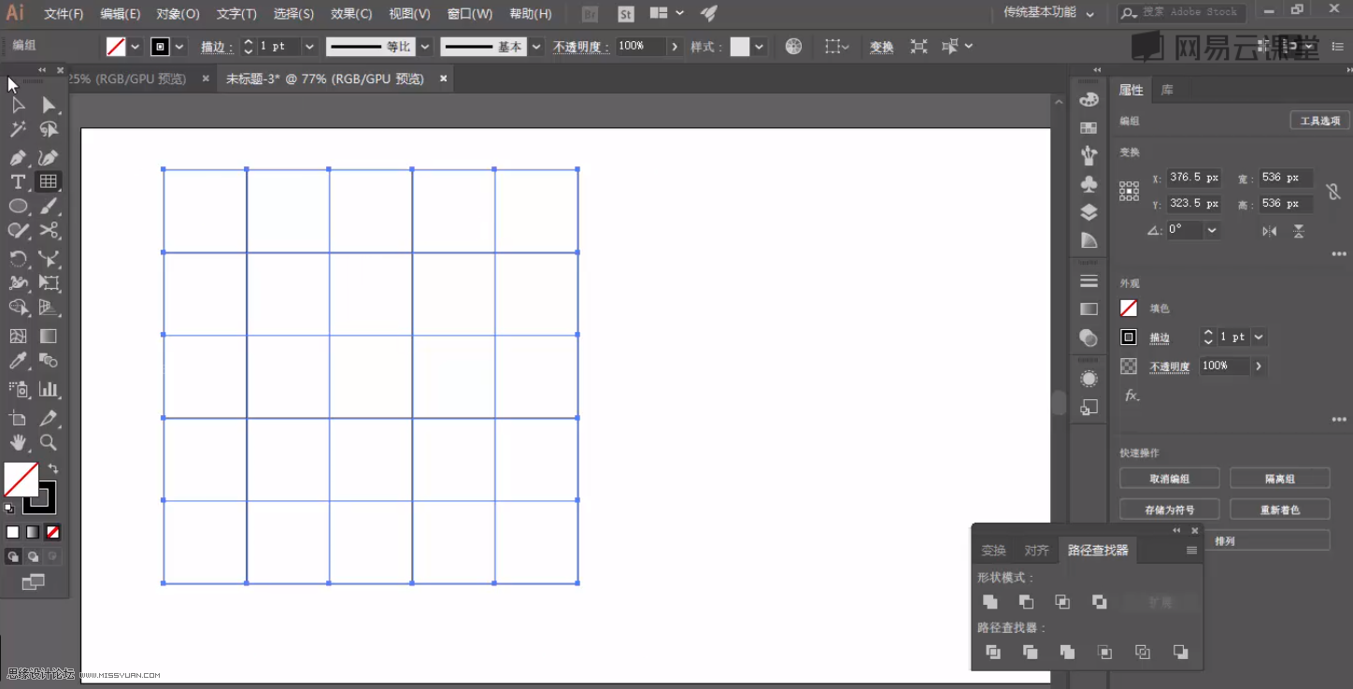Open the stroke weight dropdown in Properties

[1258, 337]
